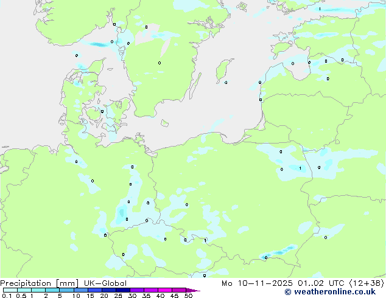Image resolution: width=386 pixels, height=298 pixels.
Task: Click the '10' legend scale label
Action: click(x=76, y=296)
